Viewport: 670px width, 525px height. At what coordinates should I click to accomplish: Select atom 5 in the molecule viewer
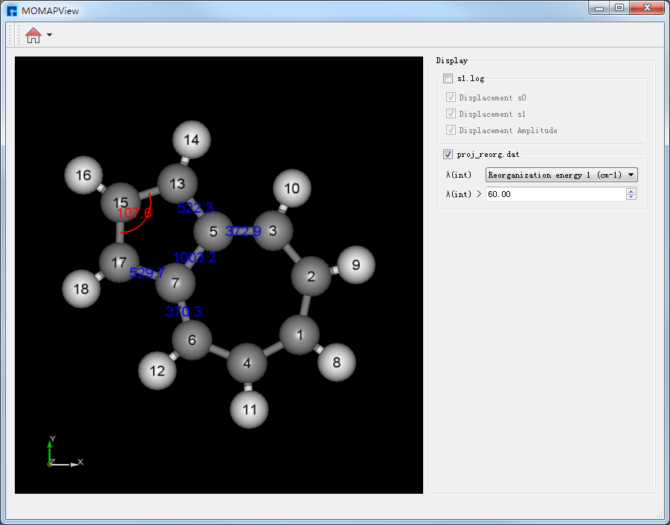tap(213, 232)
